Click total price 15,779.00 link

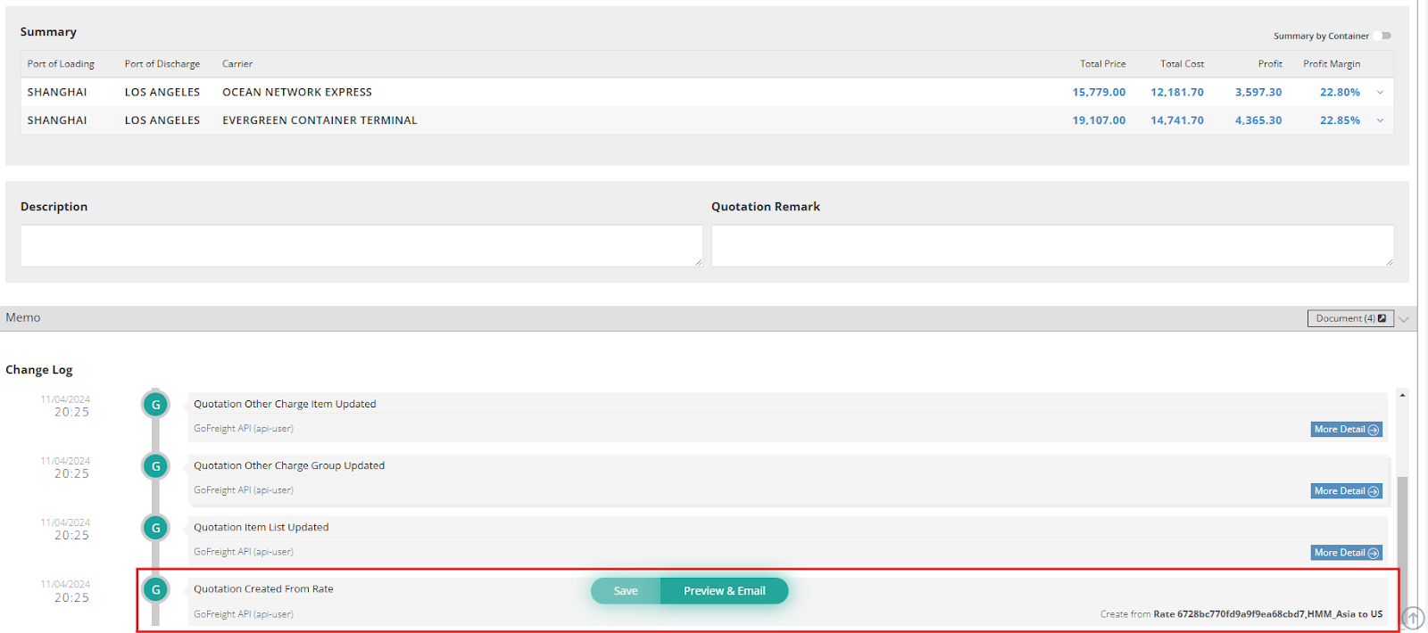tap(1099, 93)
